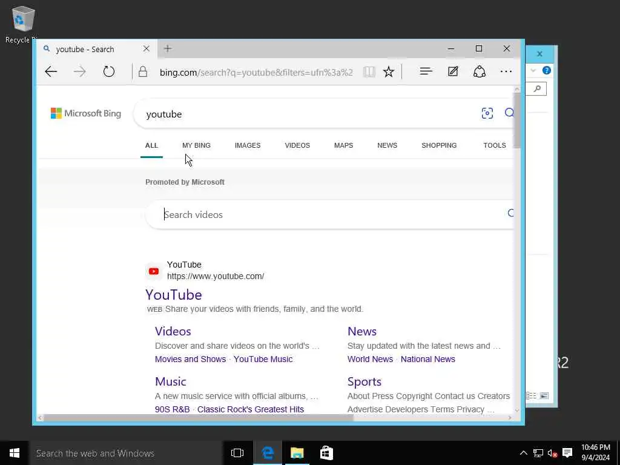Switch to large icons view in background window

(x=544, y=396)
